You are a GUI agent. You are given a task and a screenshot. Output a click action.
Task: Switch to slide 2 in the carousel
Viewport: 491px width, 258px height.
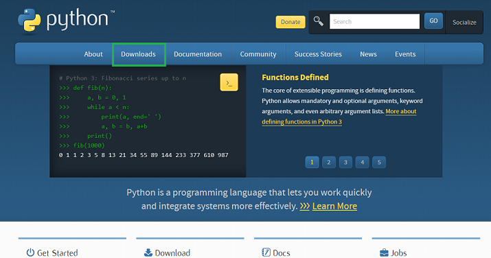(x=329, y=163)
